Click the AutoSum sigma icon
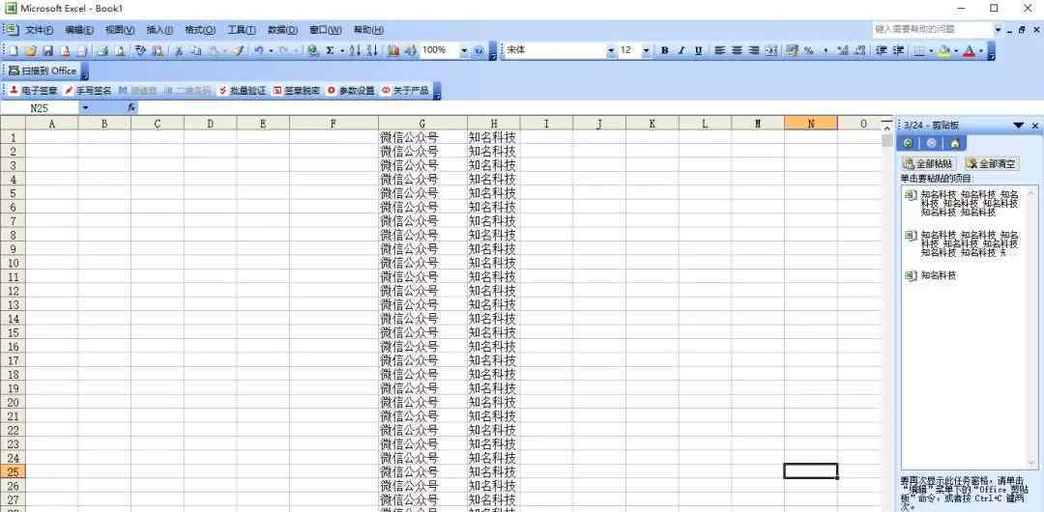This screenshot has height=512, width=1044. click(x=330, y=50)
